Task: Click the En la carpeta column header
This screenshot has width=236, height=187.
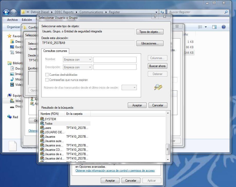Action: [x=78, y=114]
